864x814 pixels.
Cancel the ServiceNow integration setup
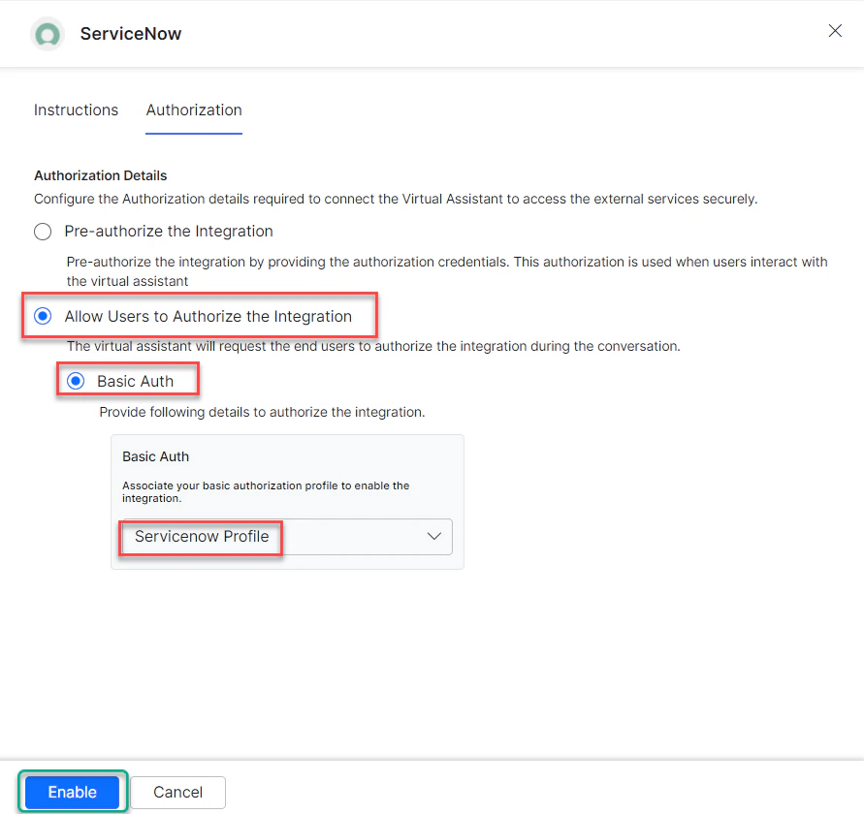(x=177, y=792)
